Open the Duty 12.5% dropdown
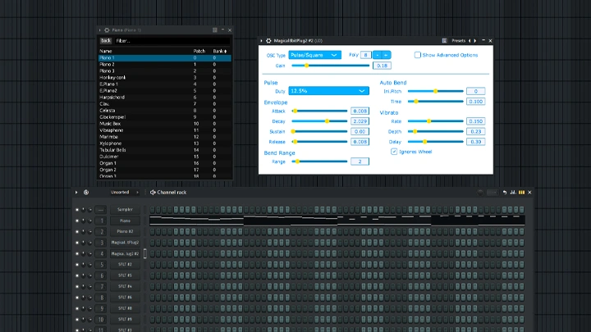The width and height of the screenshot is (591, 332). (x=328, y=91)
